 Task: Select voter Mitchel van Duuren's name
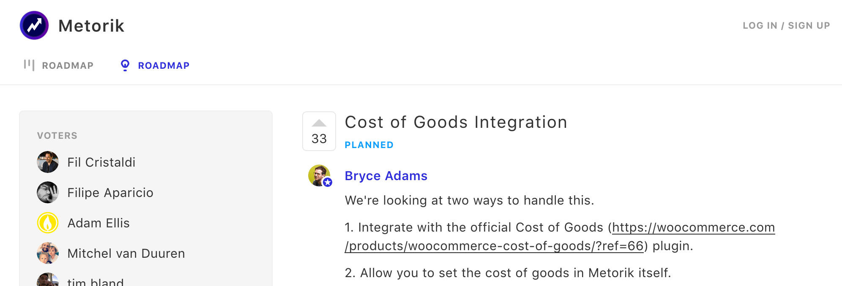pos(126,254)
